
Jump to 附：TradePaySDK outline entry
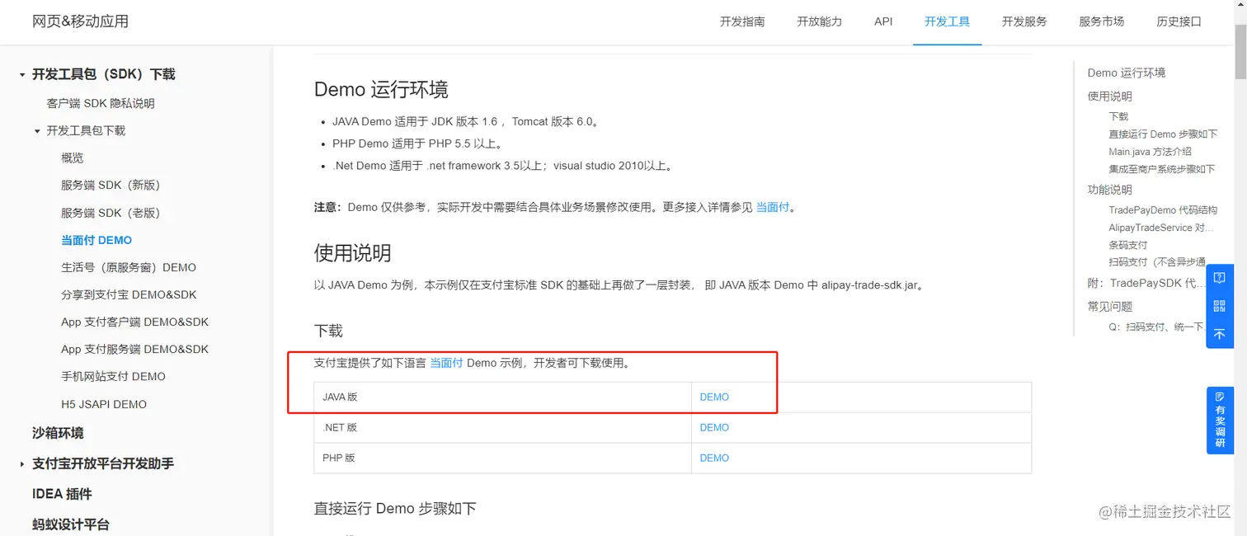coord(1146,283)
